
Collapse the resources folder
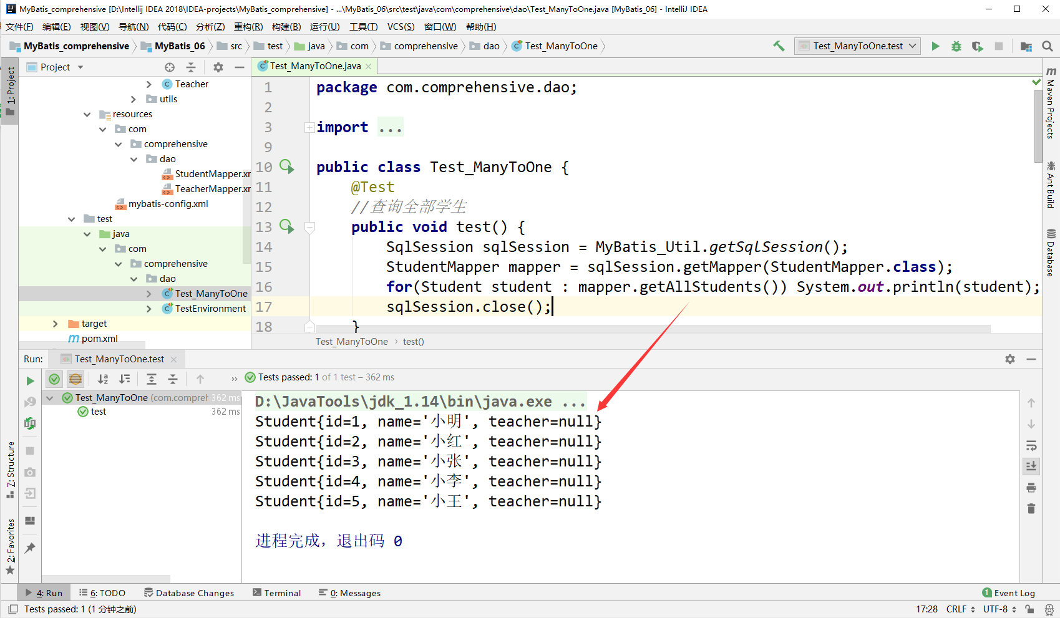tap(87, 114)
